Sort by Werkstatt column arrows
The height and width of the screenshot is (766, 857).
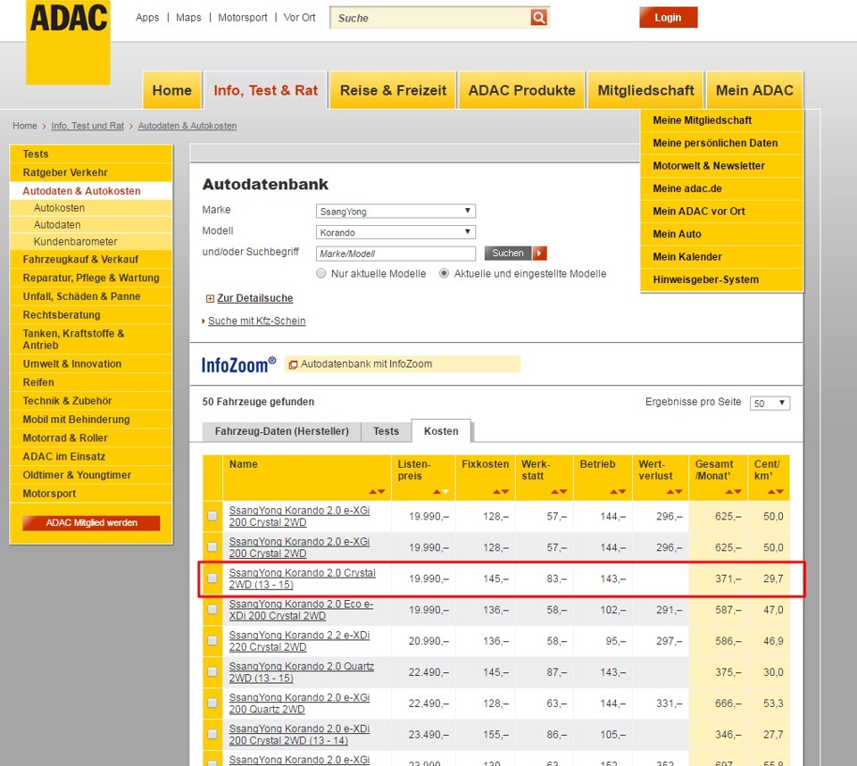(x=559, y=492)
